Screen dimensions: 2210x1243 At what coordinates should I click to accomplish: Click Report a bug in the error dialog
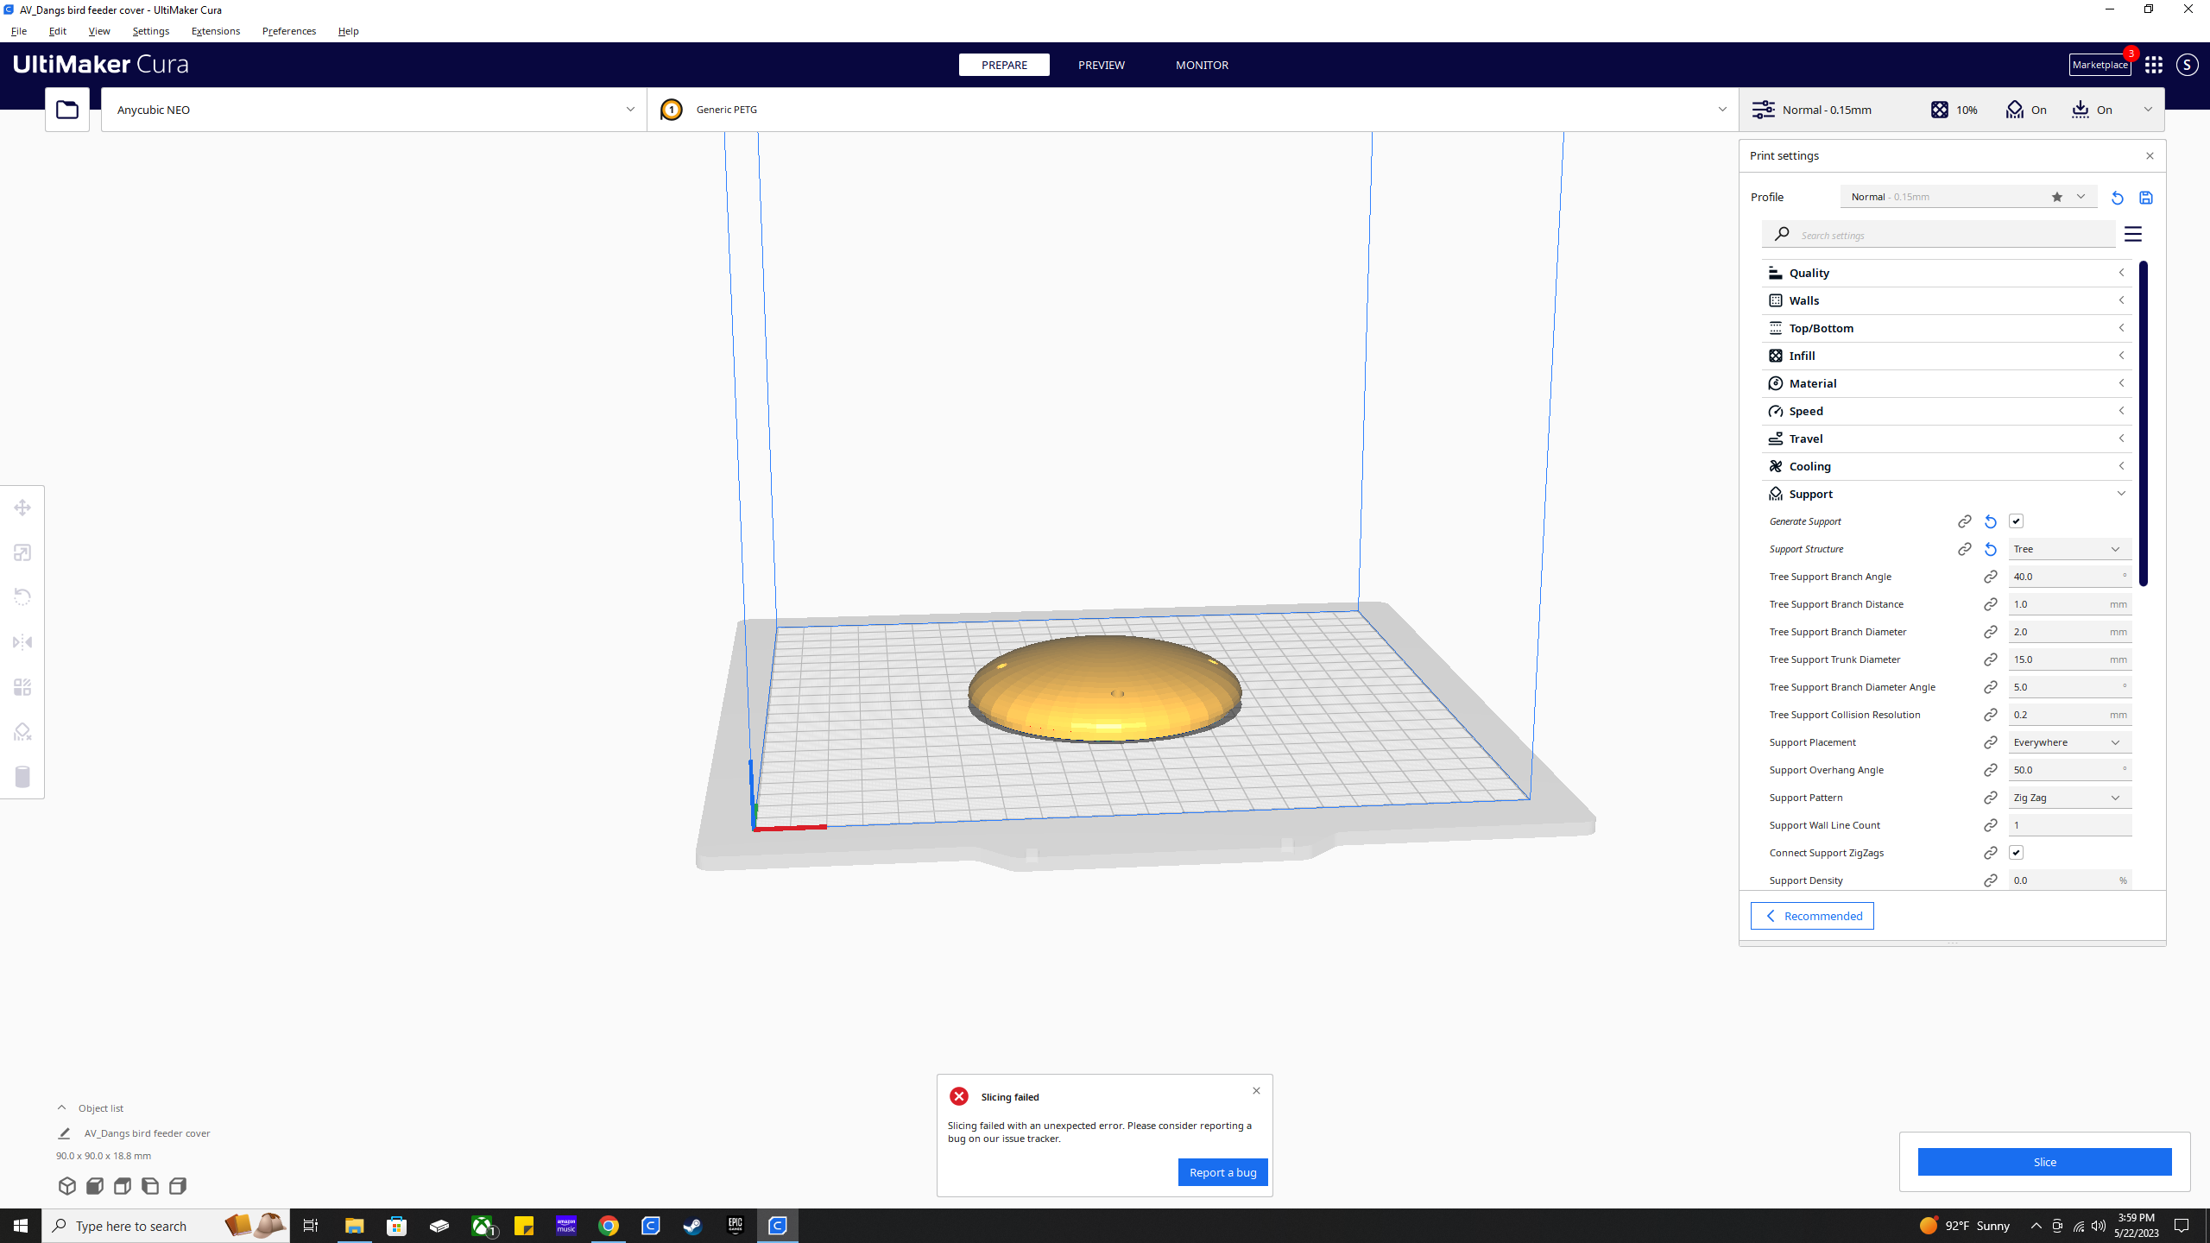coord(1222,1171)
